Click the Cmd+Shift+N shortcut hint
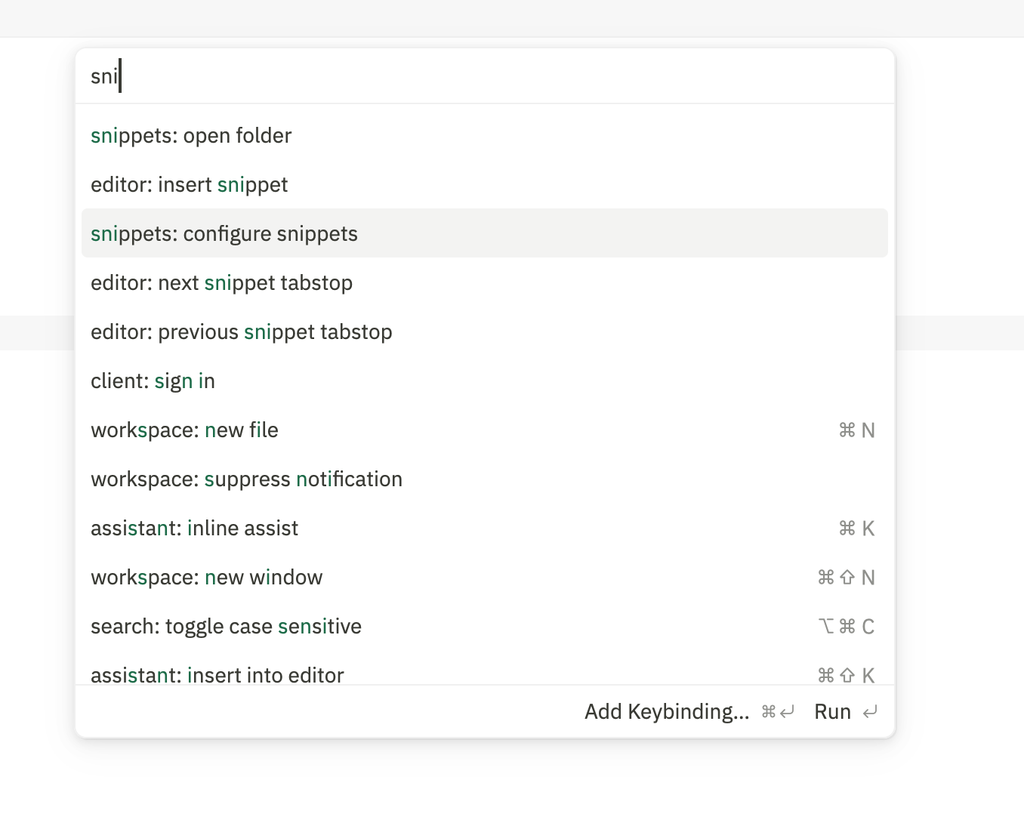The height and width of the screenshot is (823, 1024). 846,578
